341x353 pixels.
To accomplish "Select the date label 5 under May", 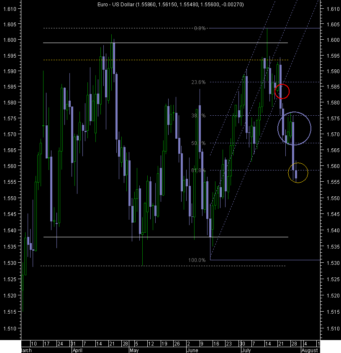I will tap(136, 344).
